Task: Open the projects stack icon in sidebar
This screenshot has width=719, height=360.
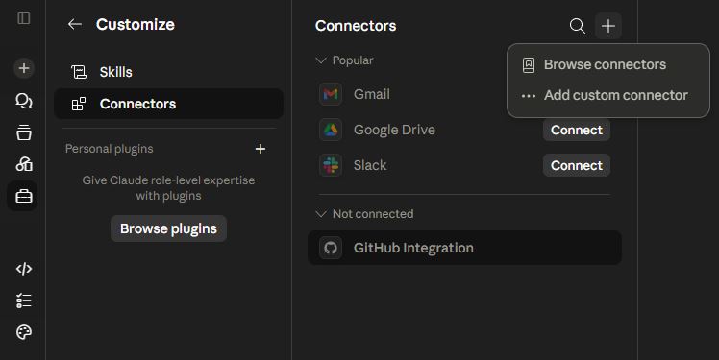Action: click(x=23, y=132)
